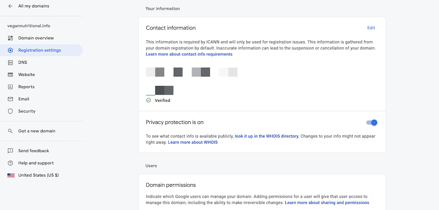Click the Registration settings gear icon

(x=11, y=51)
